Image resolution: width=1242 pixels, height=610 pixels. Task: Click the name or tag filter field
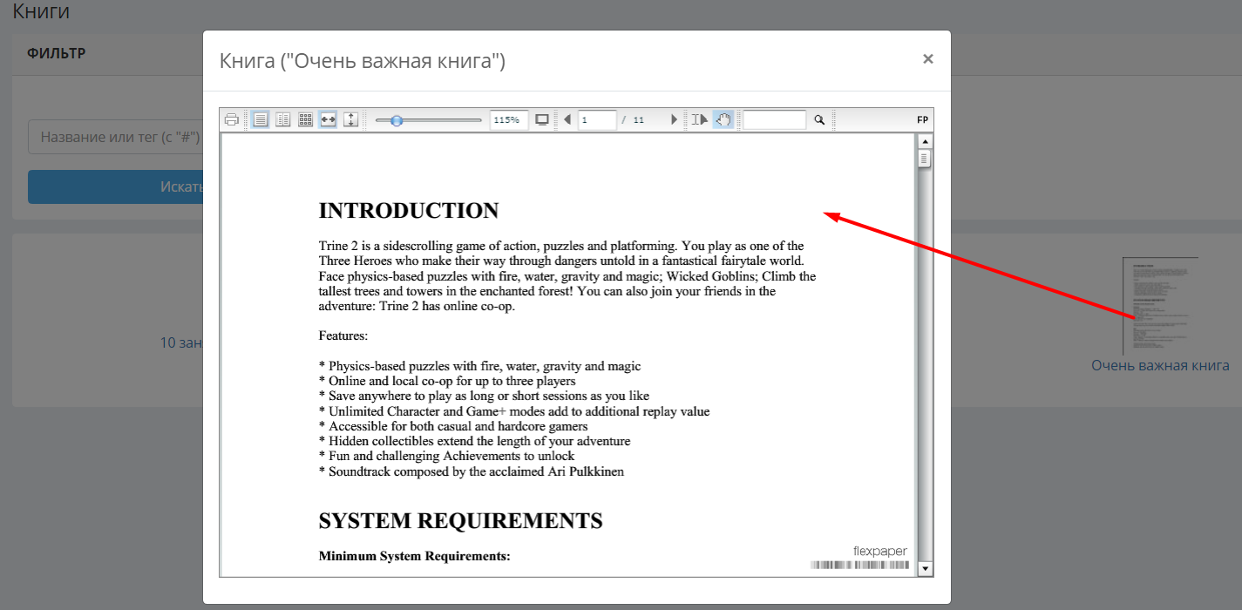coord(115,137)
